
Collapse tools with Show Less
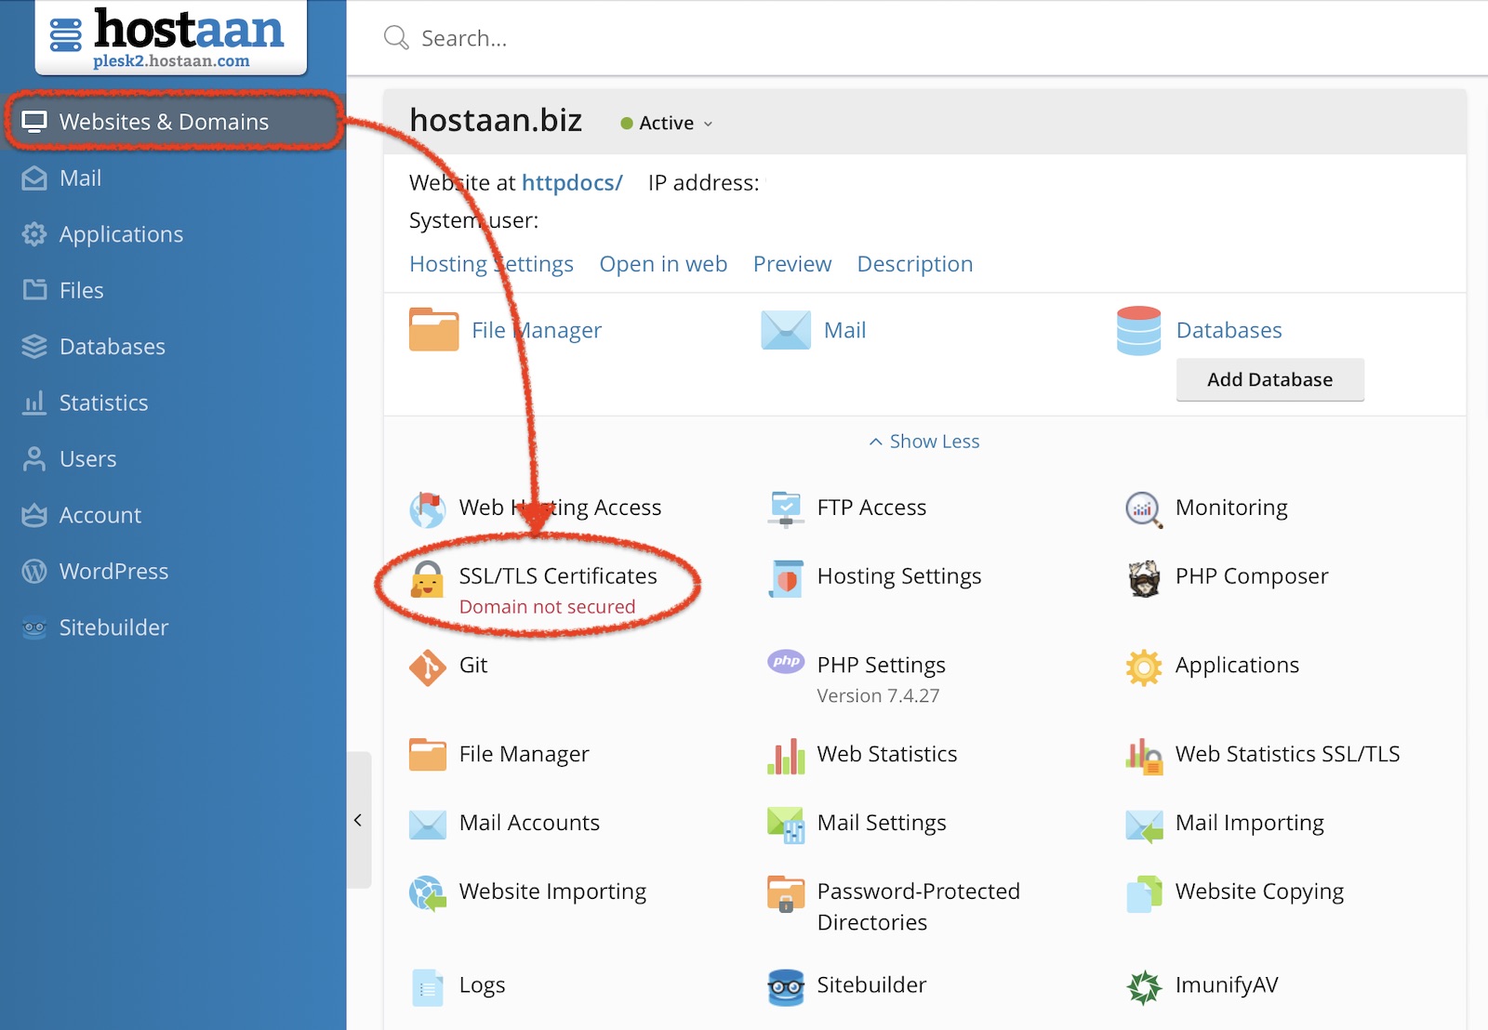point(924,442)
